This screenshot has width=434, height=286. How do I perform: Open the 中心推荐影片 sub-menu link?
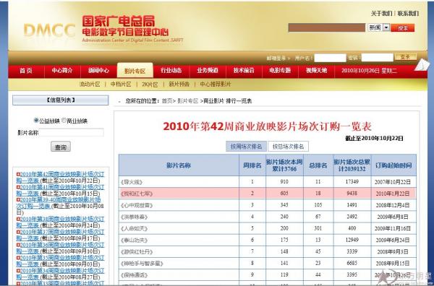[216, 84]
